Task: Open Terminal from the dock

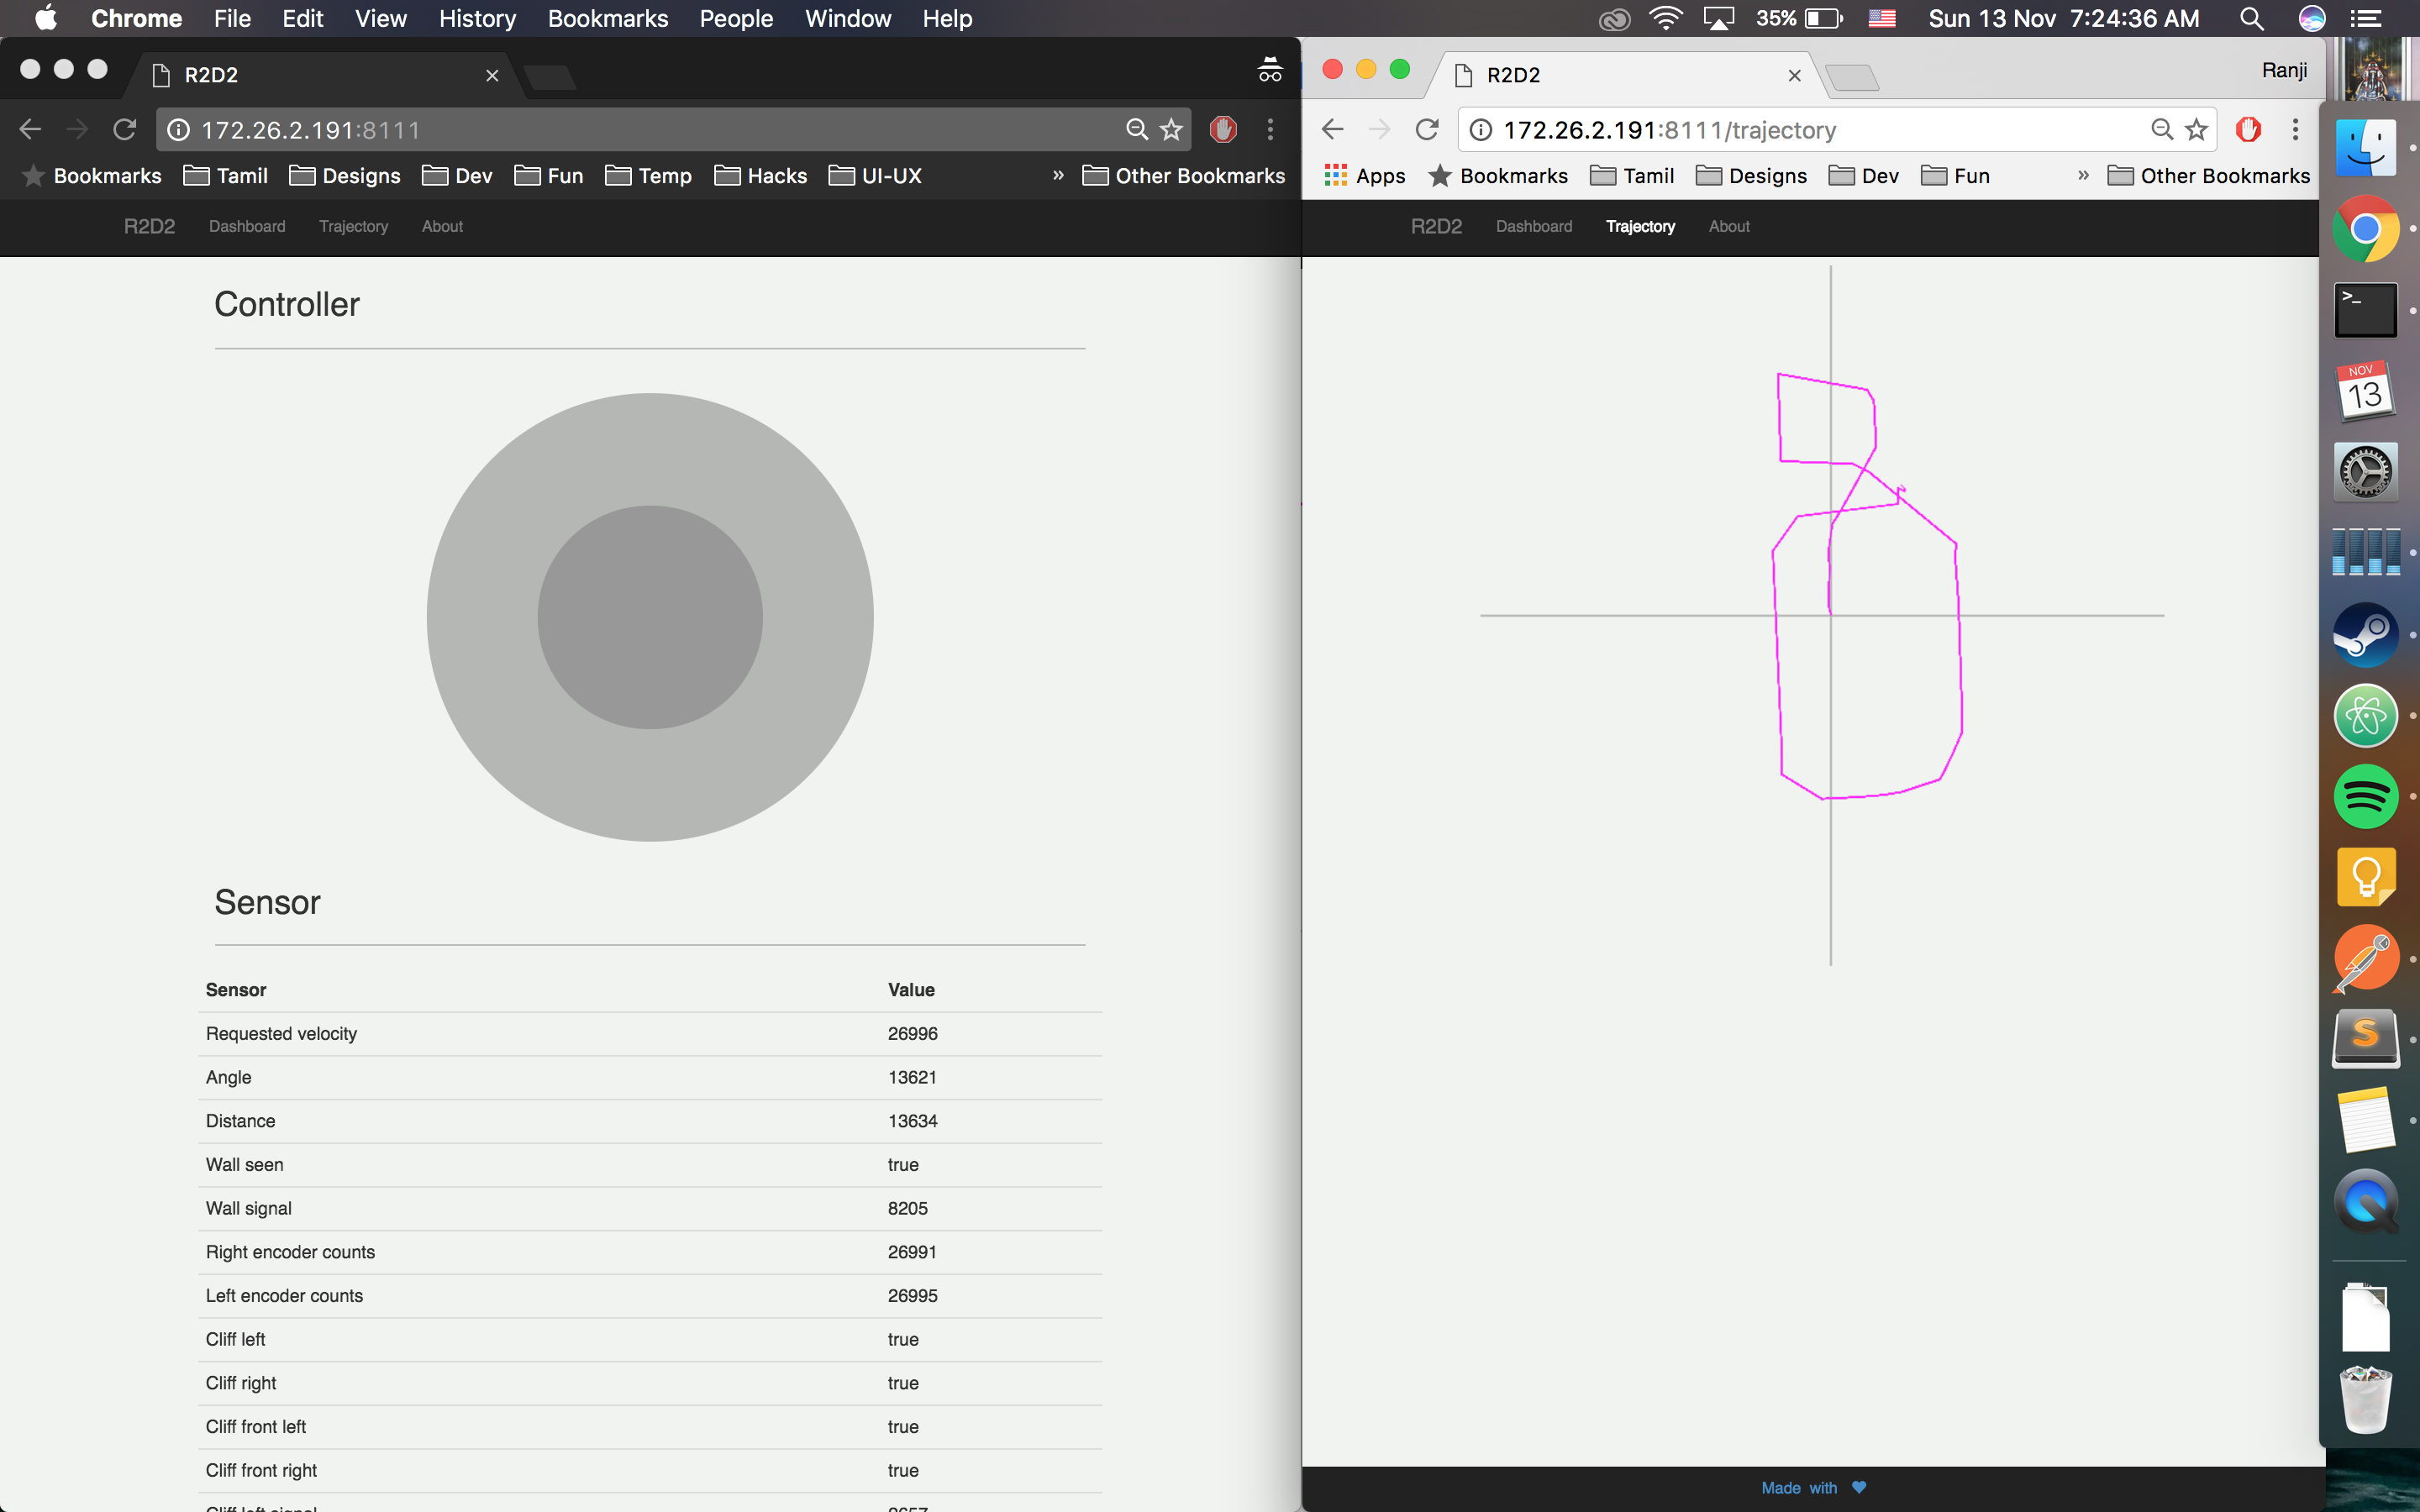Action: click(2365, 309)
